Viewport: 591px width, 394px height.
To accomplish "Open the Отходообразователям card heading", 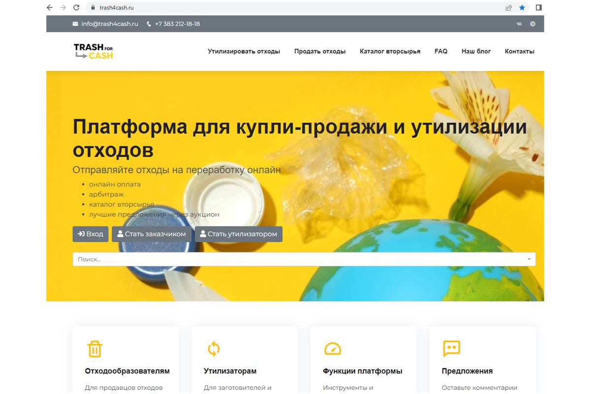I will 127,371.
